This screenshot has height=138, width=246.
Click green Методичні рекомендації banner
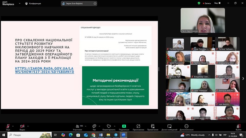tap(116, 86)
